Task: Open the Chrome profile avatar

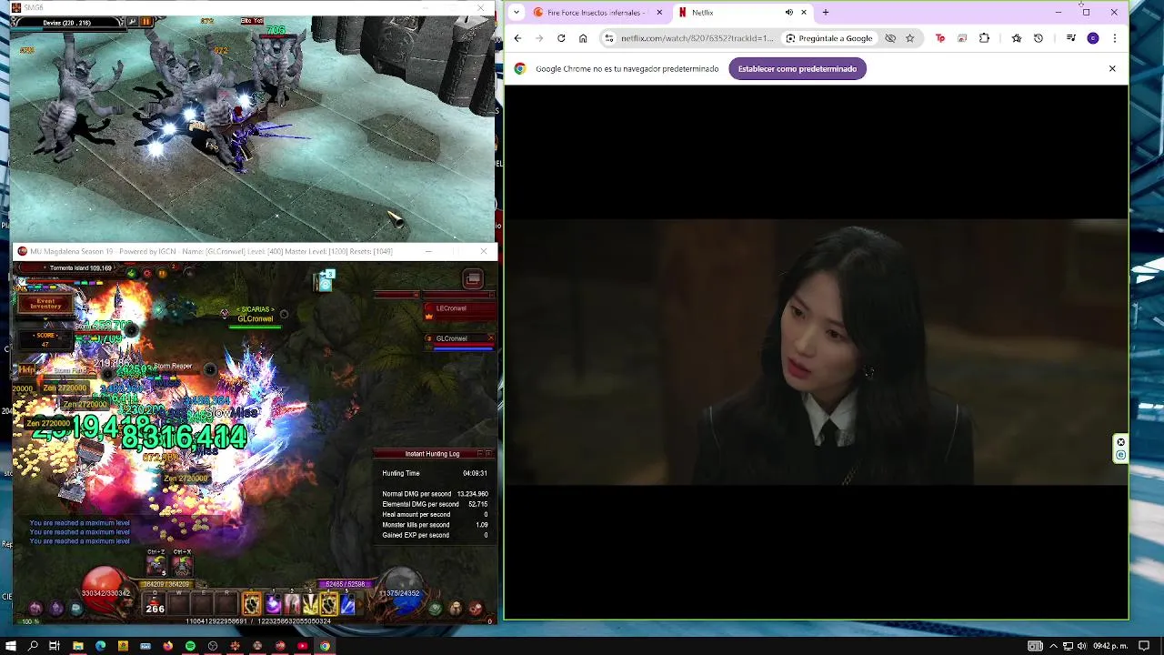Action: (x=1093, y=38)
